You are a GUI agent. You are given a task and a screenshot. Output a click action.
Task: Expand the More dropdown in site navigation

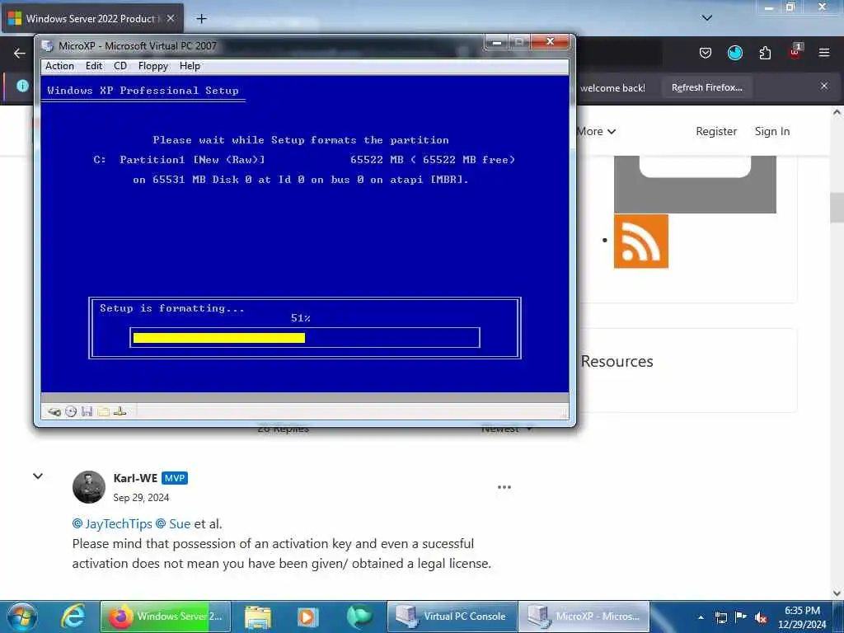597,131
